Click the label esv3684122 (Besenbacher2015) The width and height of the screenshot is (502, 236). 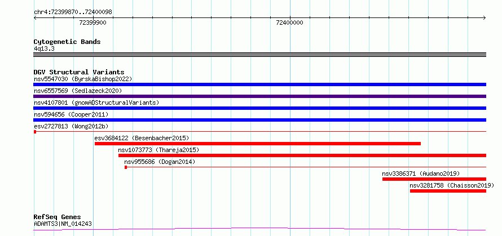click(x=142, y=138)
